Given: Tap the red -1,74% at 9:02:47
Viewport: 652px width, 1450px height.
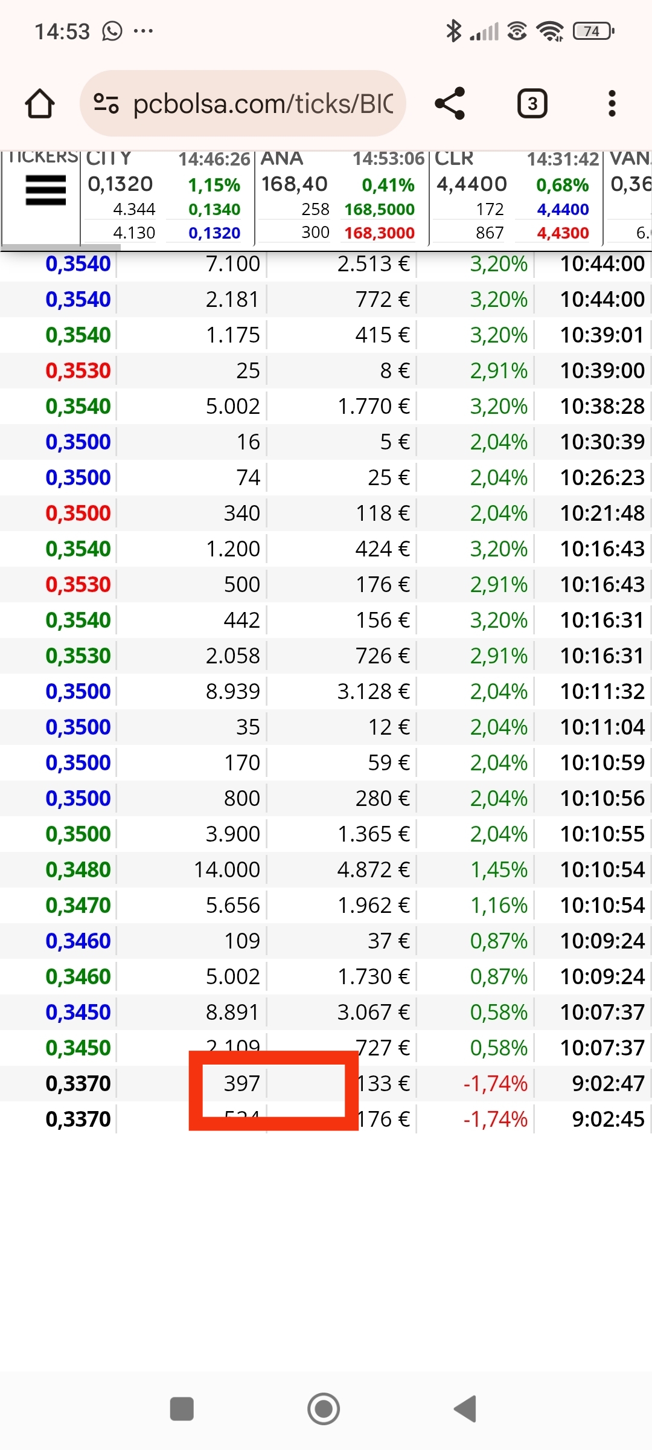Looking at the screenshot, I should (495, 1083).
